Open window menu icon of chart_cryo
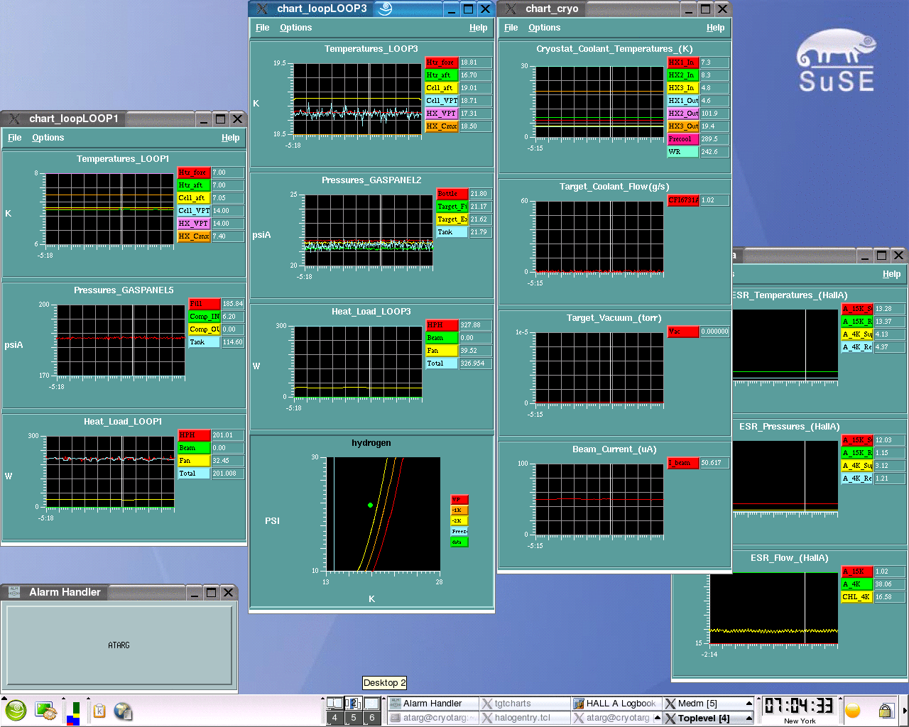 [511, 9]
